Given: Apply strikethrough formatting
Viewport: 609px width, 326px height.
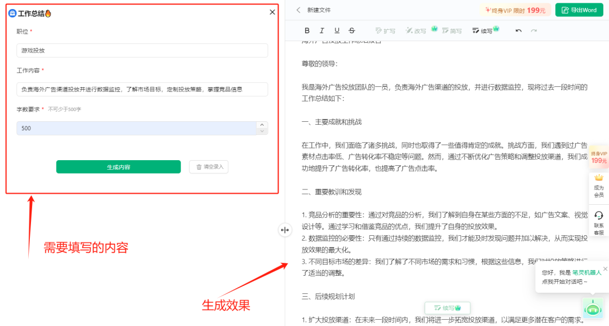Looking at the screenshot, I should (x=351, y=30).
